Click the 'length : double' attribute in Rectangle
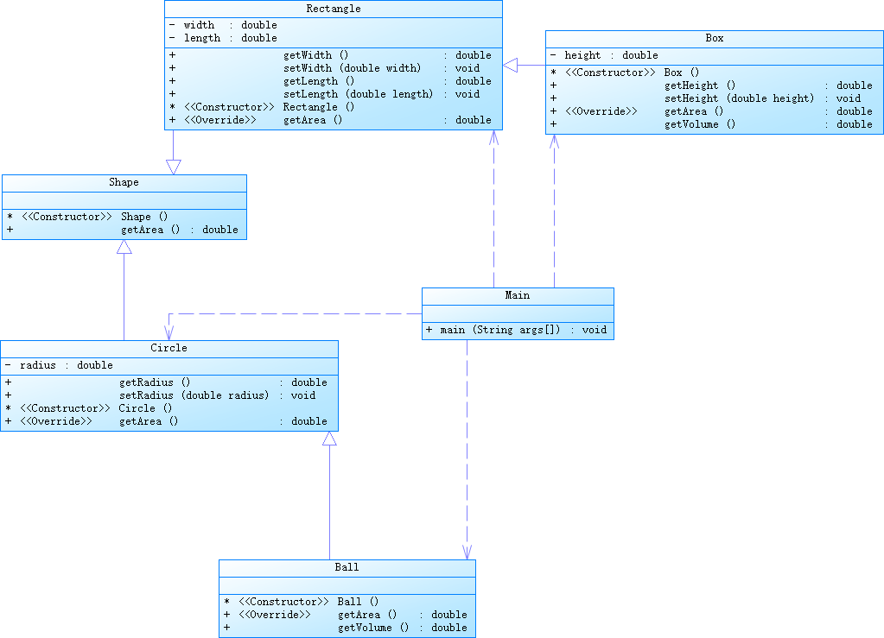 223,38
